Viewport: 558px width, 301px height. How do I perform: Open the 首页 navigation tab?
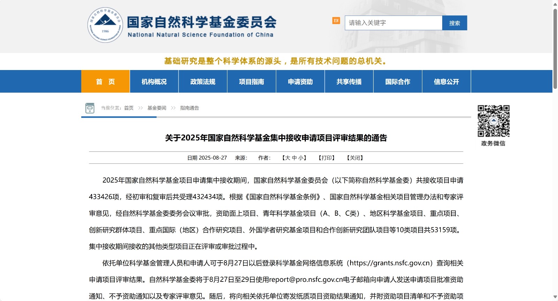click(x=105, y=82)
